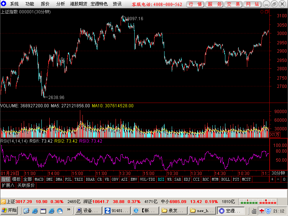Viewport: 288px width, 216px height.
Task: Click the red-green market breadth bar in status bar
Action: point(258,202)
